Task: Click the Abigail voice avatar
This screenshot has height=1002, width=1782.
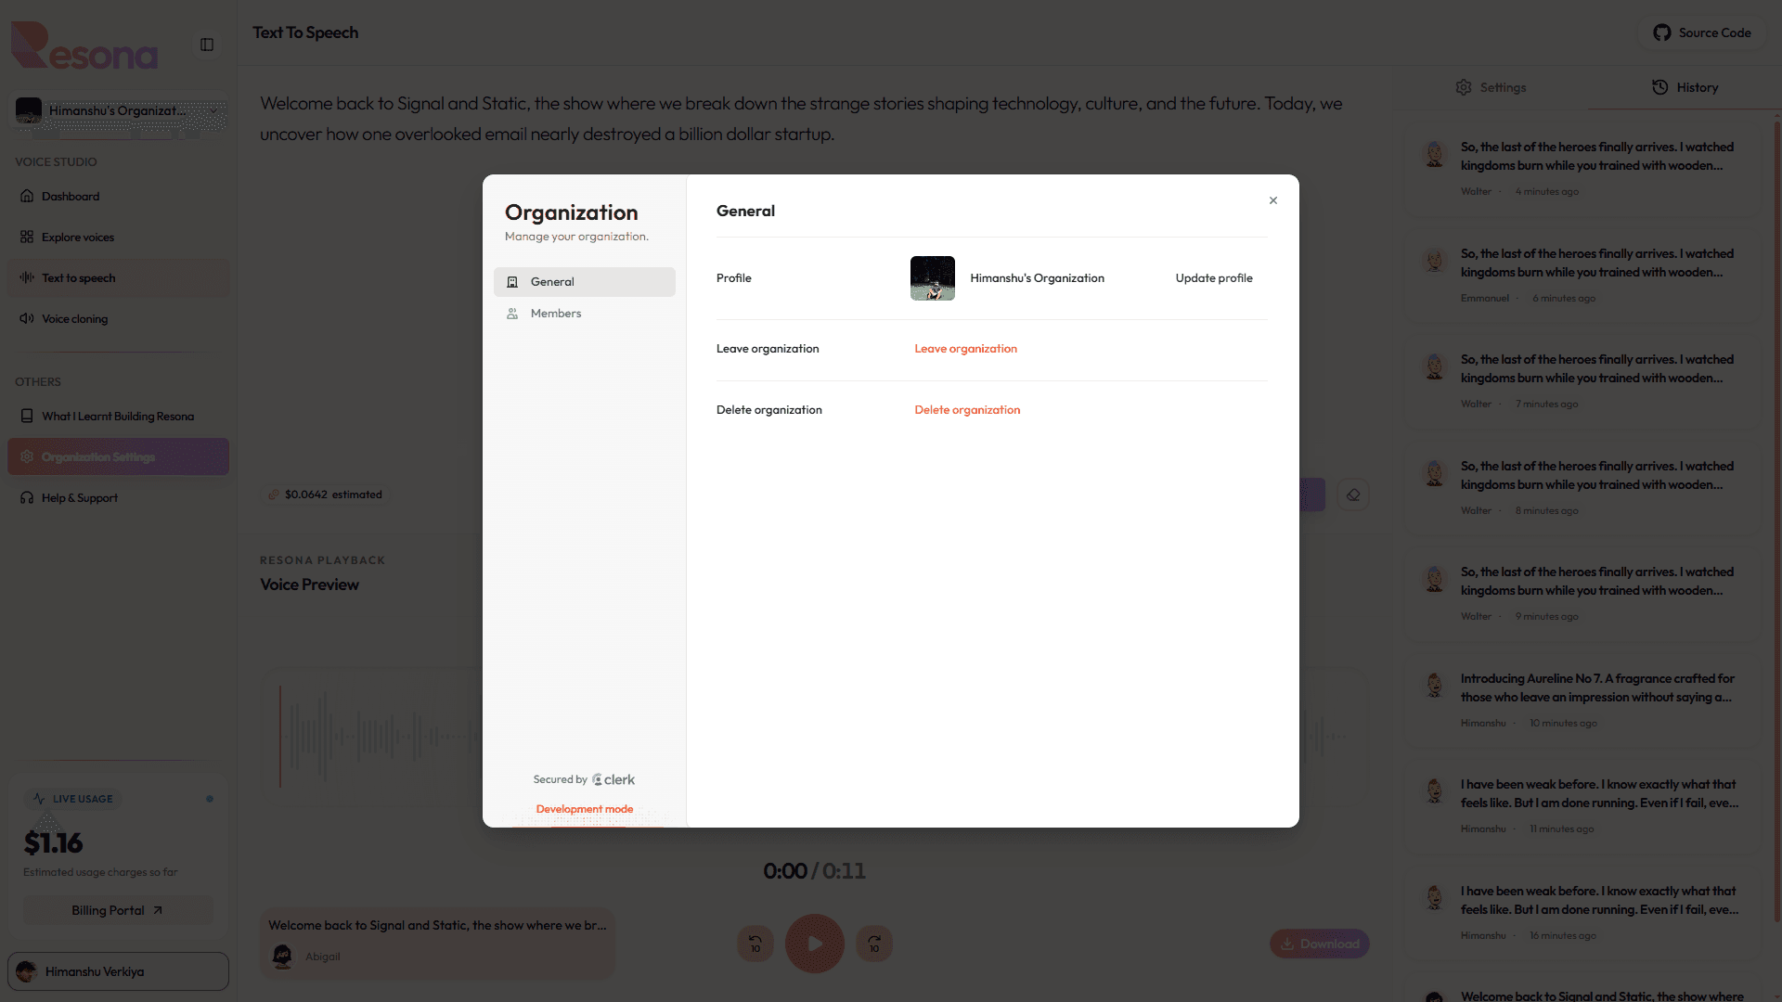Action: pos(283,956)
